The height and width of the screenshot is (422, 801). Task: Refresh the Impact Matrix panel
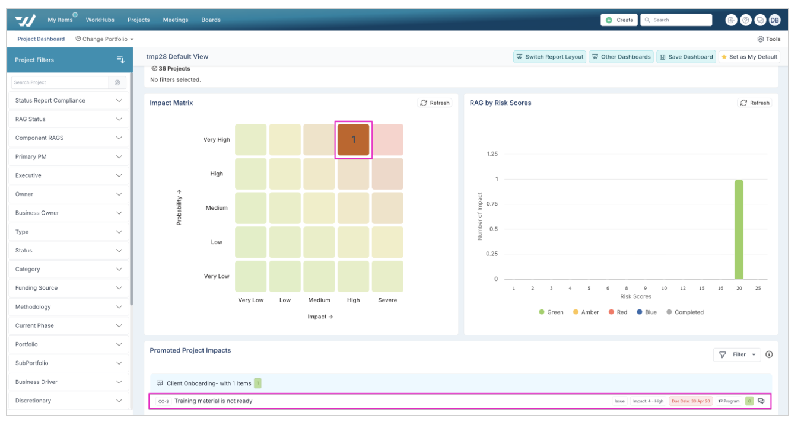click(x=435, y=103)
